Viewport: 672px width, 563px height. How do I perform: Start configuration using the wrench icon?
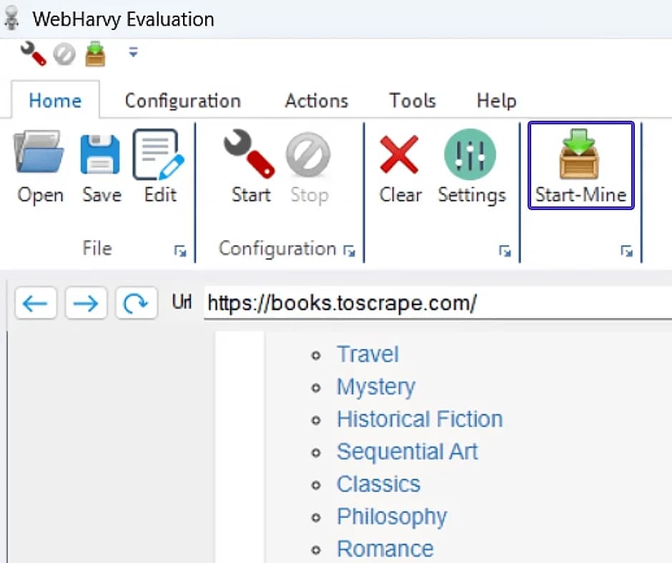coord(250,154)
